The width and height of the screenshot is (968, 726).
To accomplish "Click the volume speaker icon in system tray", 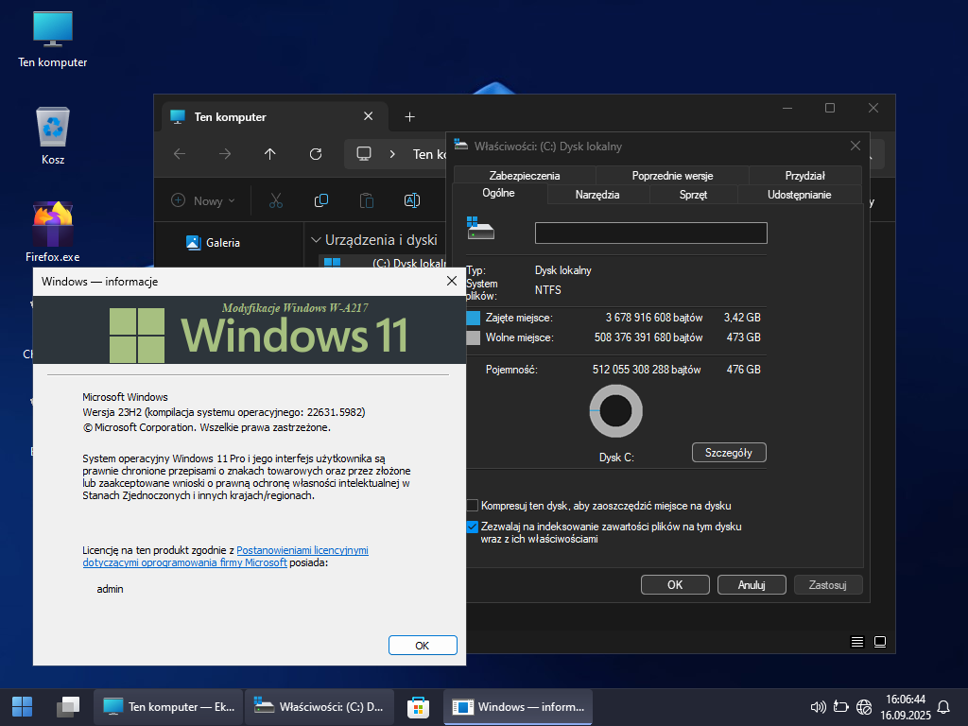I will (x=819, y=706).
